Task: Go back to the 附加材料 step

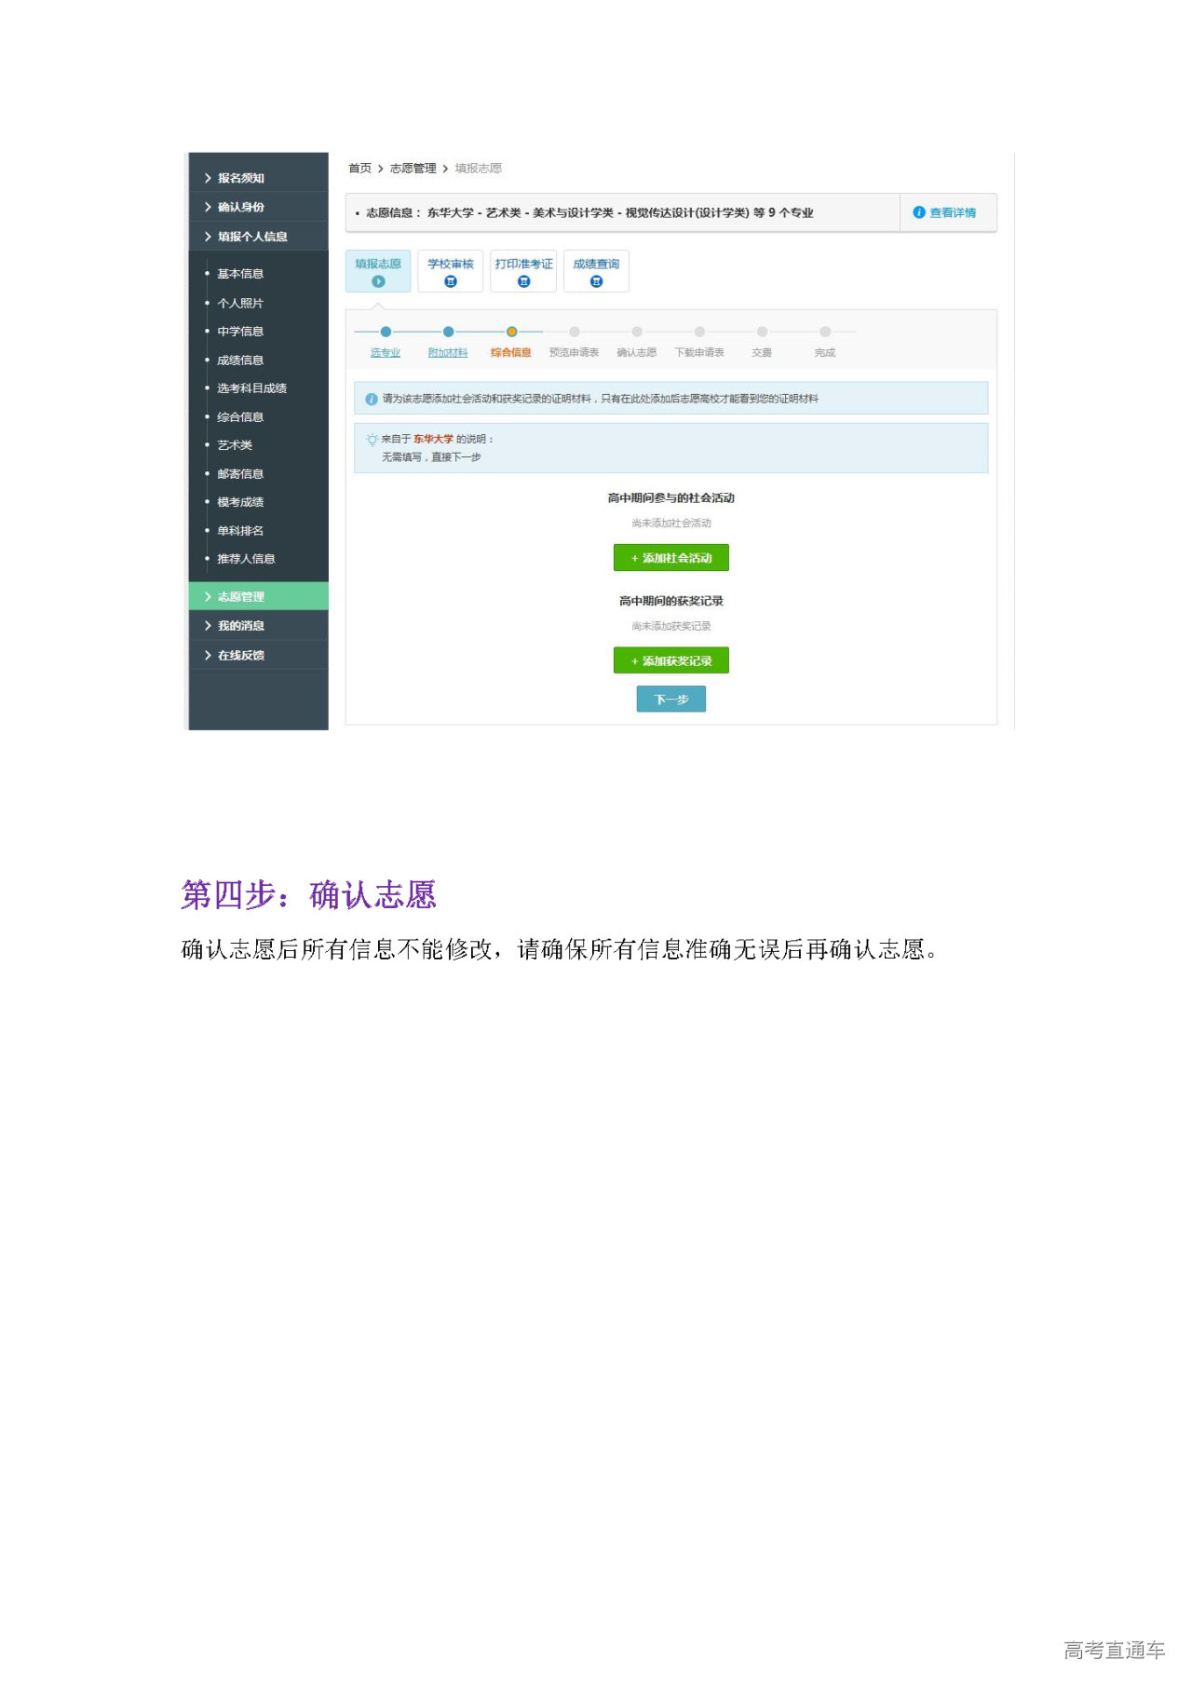Action: click(448, 352)
